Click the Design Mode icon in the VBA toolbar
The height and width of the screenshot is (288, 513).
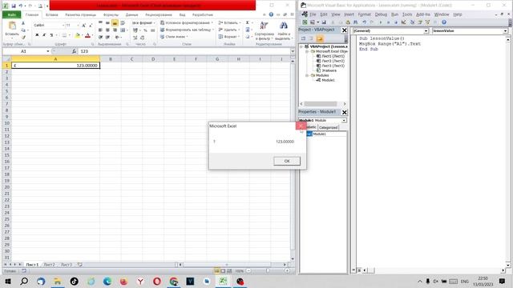pyautogui.click(x=403, y=22)
